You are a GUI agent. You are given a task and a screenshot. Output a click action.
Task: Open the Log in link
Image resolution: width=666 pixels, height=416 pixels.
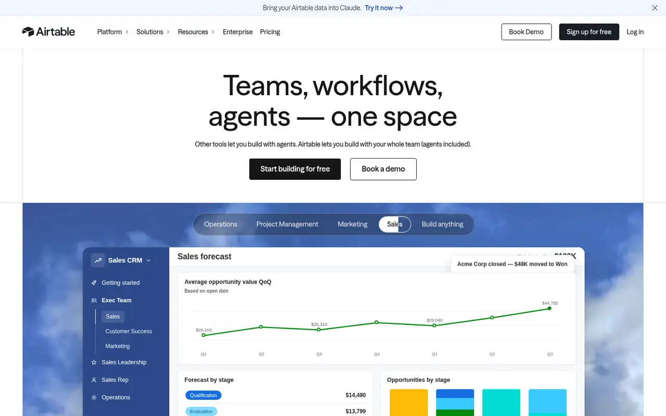635,32
